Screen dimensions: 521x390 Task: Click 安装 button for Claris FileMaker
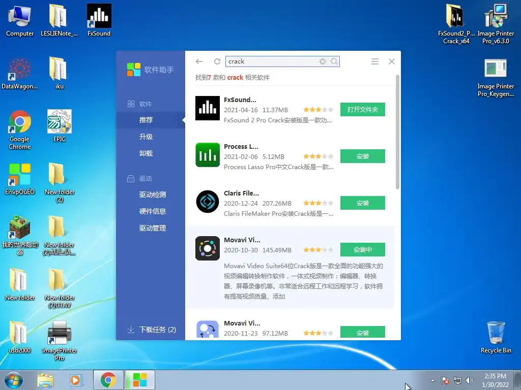point(362,203)
